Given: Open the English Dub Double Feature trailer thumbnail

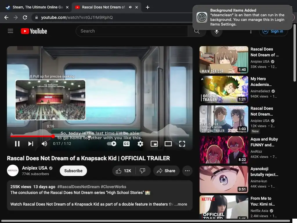Looking at the screenshot, I should click(x=224, y=119).
